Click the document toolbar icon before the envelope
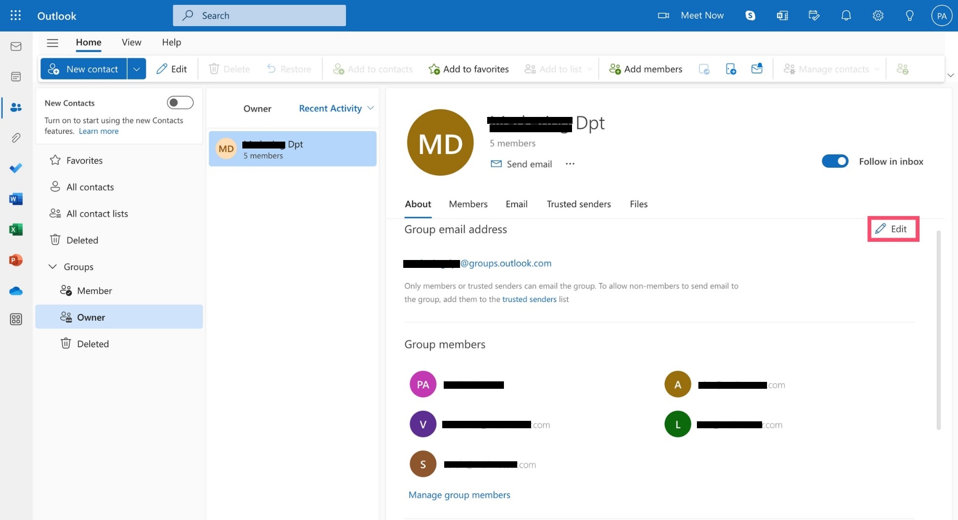Image resolution: width=958 pixels, height=520 pixels. (x=731, y=69)
